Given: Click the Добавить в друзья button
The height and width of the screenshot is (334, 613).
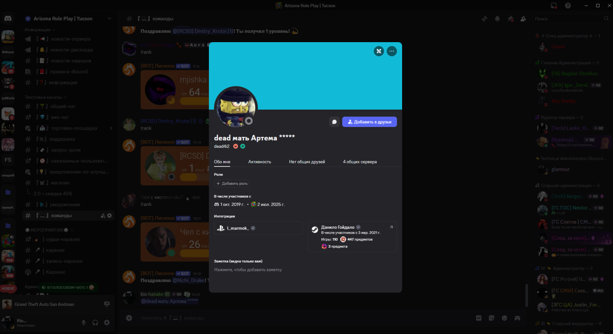Looking at the screenshot, I should 369,122.
